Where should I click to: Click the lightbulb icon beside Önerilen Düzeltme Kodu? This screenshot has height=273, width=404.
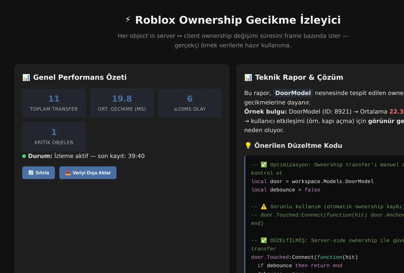click(248, 146)
